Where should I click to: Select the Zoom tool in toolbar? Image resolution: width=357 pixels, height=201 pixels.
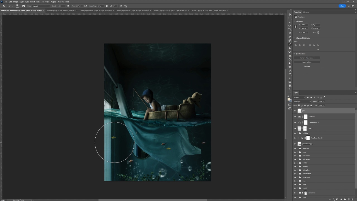point(290,89)
